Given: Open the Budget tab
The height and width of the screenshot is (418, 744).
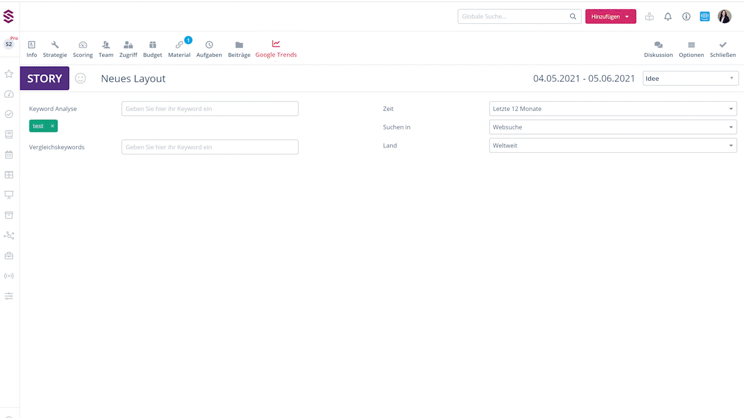Looking at the screenshot, I should point(152,49).
